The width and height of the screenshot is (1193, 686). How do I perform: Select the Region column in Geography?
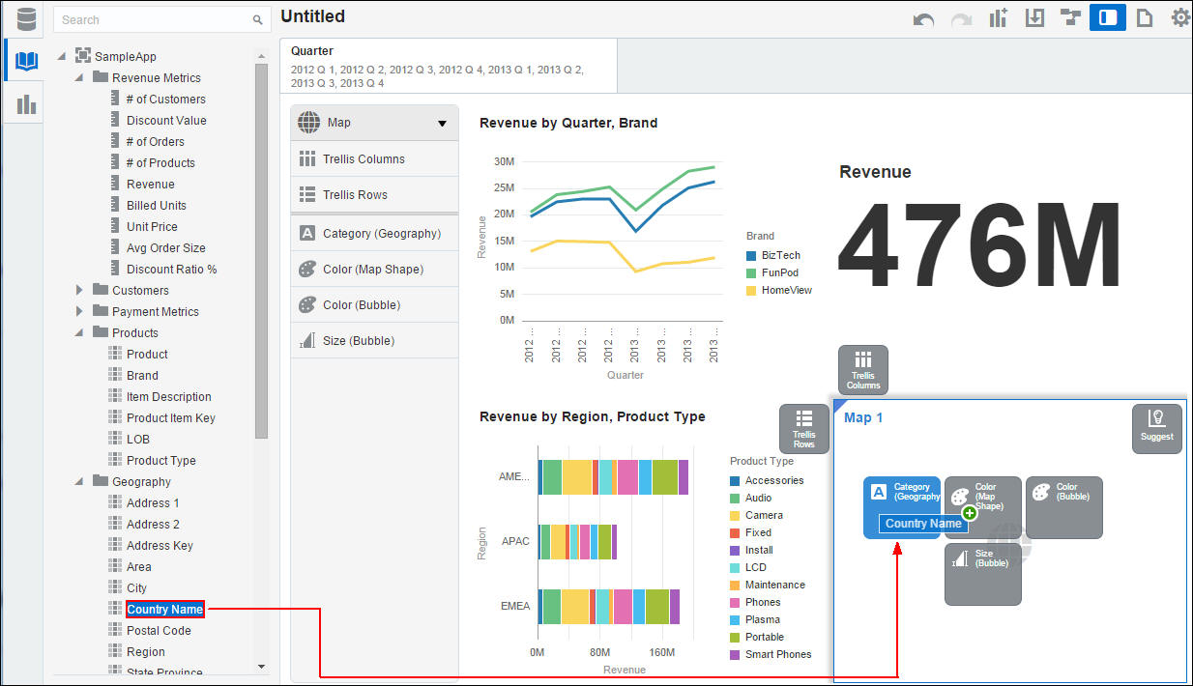tap(145, 651)
